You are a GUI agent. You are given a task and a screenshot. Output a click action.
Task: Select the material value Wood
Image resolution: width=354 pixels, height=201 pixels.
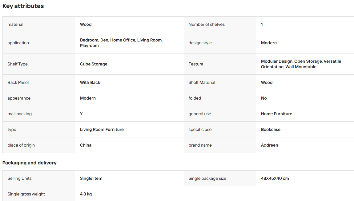[86, 24]
